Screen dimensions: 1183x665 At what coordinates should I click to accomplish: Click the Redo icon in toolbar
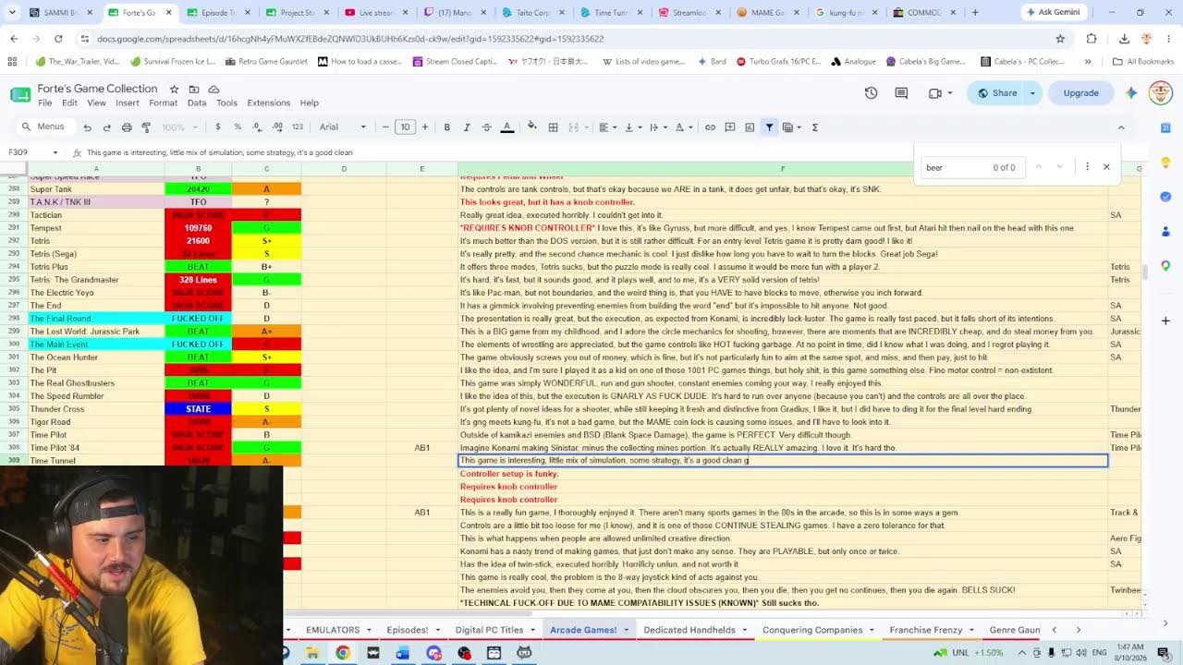[107, 127]
